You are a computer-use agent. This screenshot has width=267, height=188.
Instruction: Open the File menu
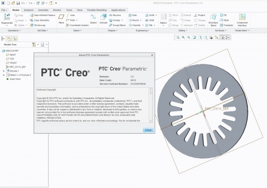[x=4, y=10]
